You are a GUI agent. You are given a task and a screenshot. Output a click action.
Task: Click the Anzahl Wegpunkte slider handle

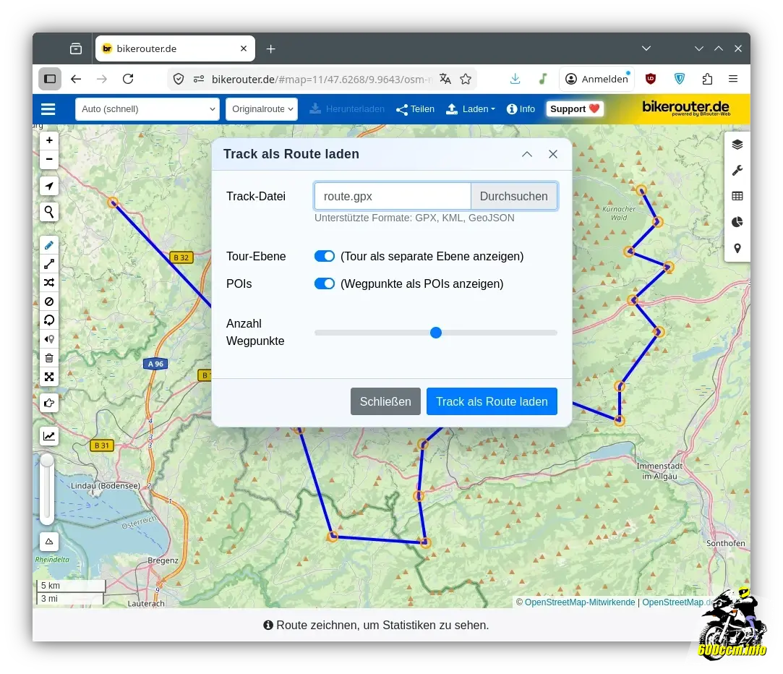435,333
